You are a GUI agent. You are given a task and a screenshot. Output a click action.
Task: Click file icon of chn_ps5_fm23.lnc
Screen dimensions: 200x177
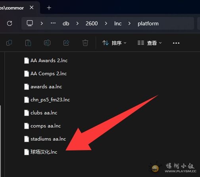pos(27,100)
